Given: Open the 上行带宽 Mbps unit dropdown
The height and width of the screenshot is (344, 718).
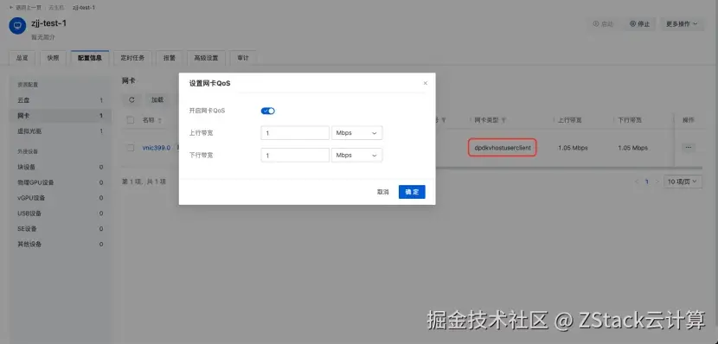Looking at the screenshot, I should click(356, 132).
